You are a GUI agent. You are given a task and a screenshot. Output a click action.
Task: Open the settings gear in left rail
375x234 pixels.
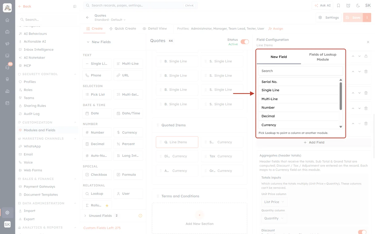coord(7,212)
